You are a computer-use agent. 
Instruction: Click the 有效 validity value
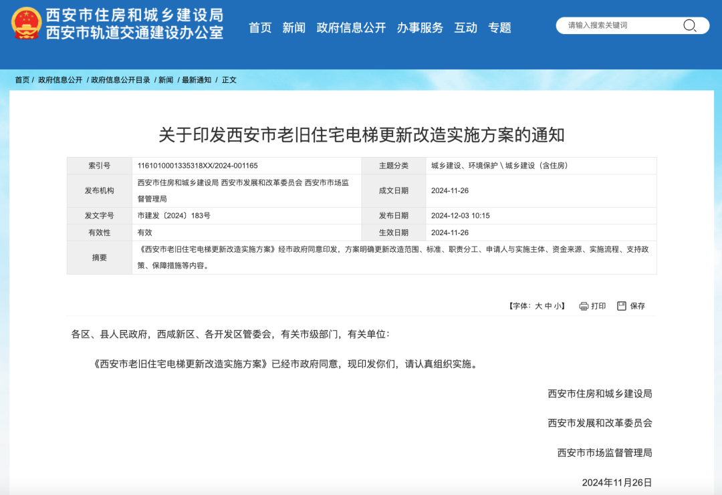(144, 232)
